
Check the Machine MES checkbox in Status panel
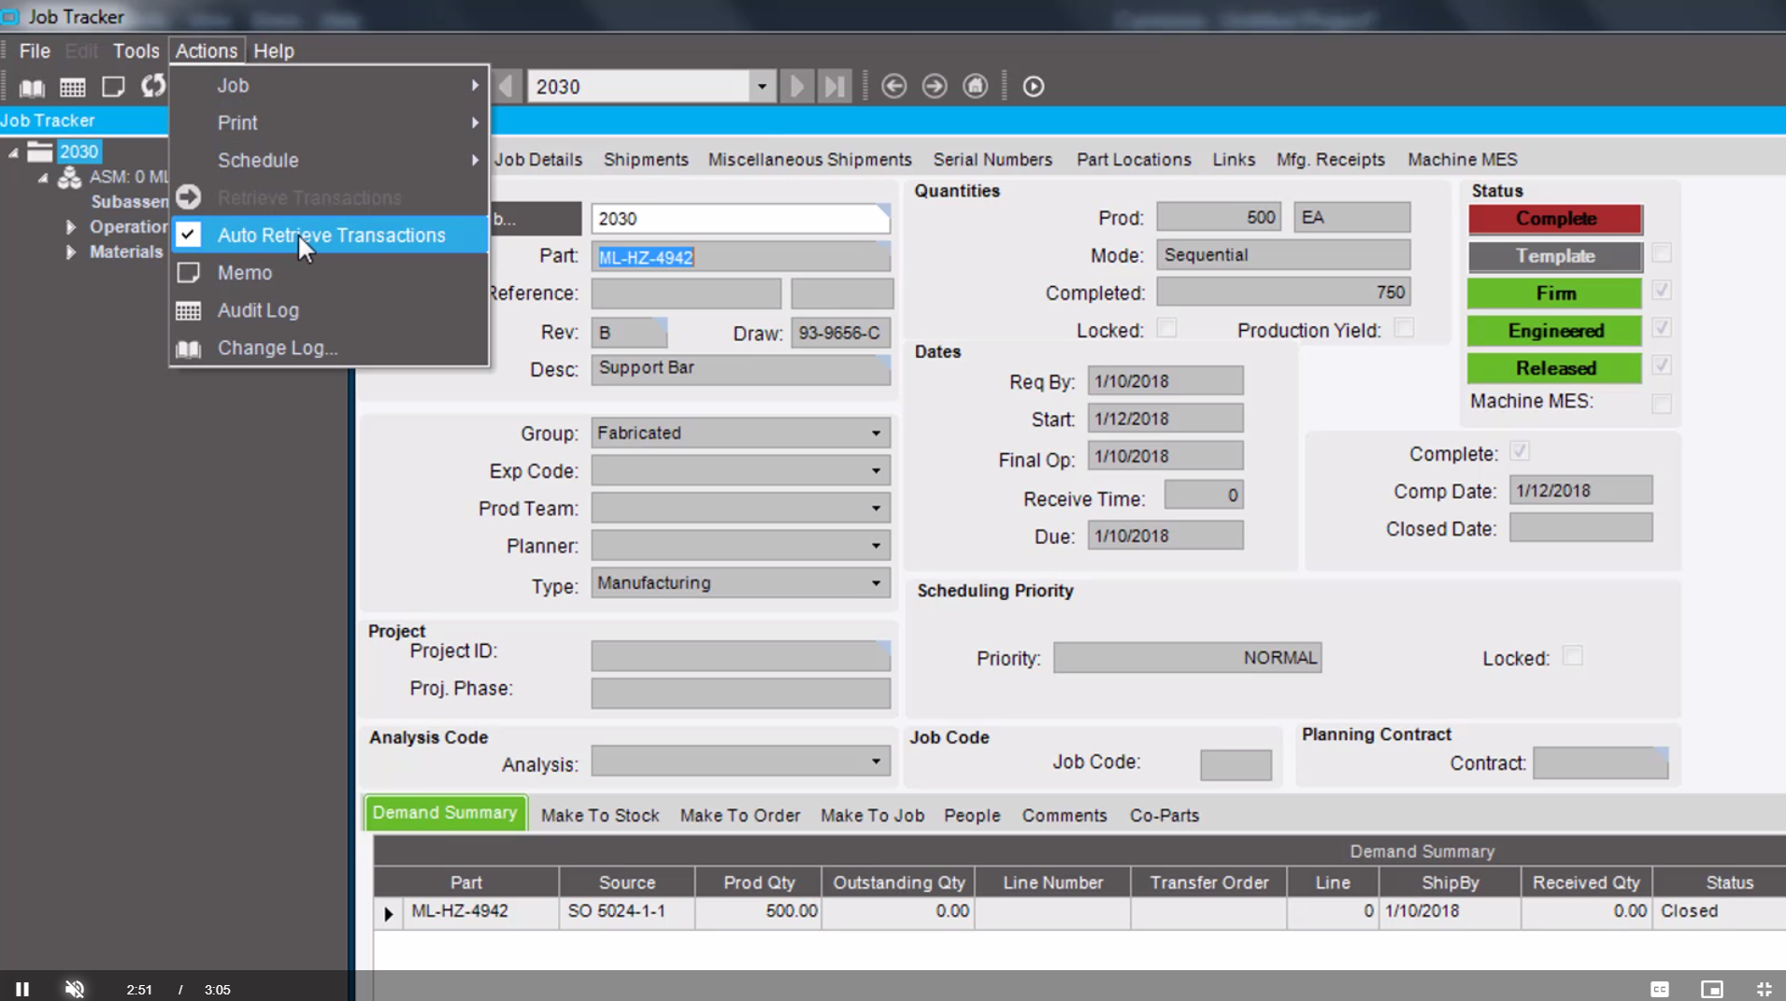[1663, 404]
